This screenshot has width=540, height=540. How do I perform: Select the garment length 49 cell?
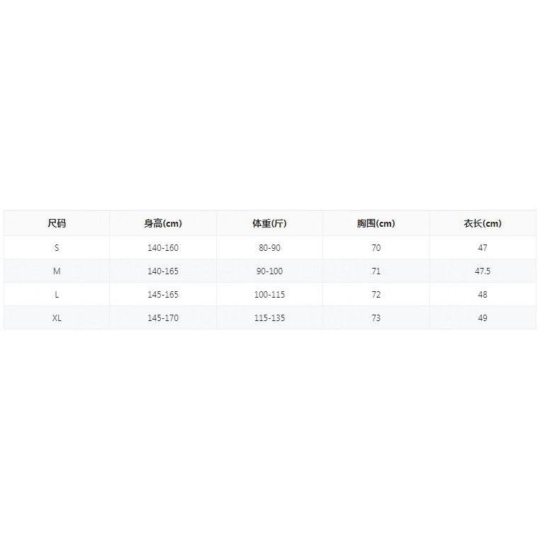pos(483,318)
